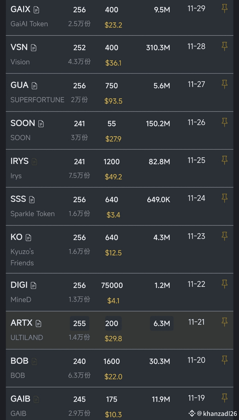Pin the highlighted ARTX row
The width and height of the screenshot is (239, 420).
pyautogui.click(x=225, y=322)
